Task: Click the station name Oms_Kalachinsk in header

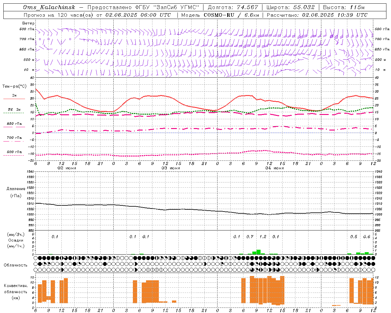Action: (49, 7)
